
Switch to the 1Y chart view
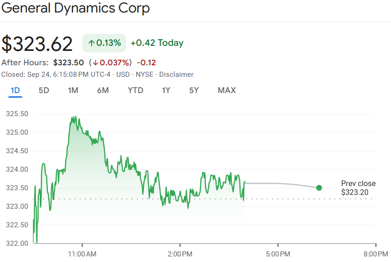coord(166,90)
